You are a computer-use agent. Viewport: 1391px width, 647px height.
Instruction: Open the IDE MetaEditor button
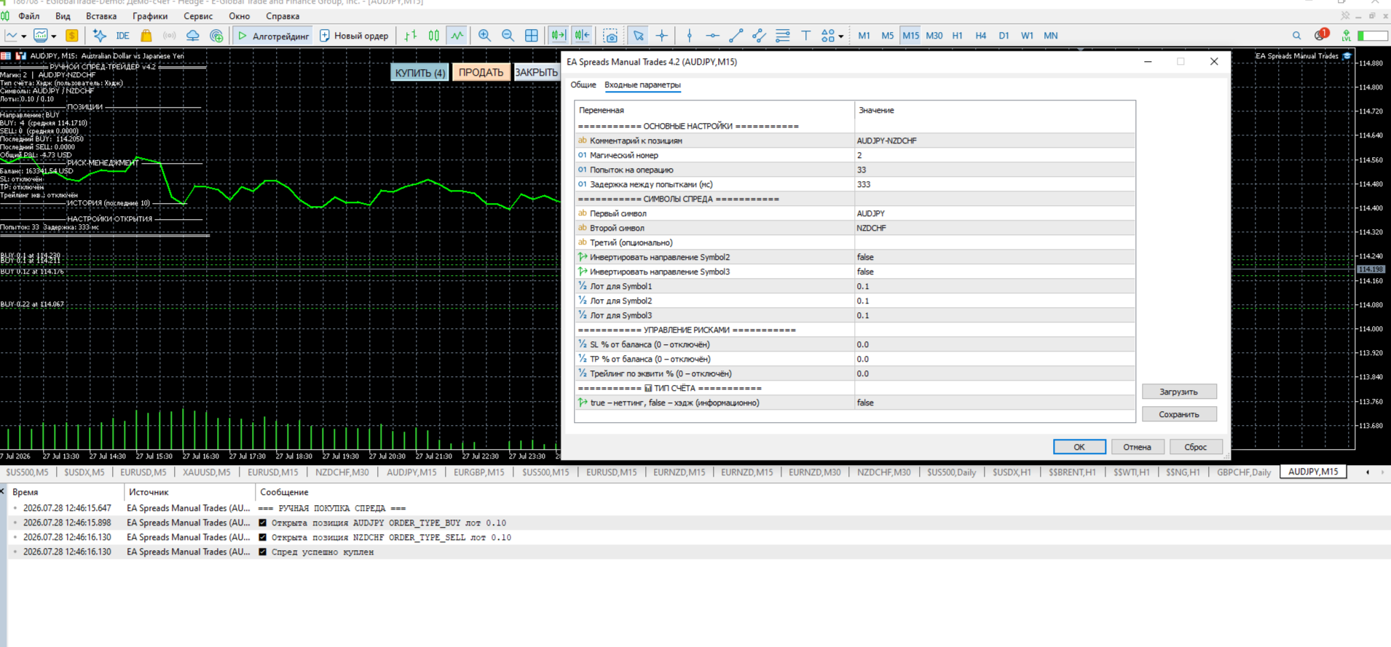point(122,36)
